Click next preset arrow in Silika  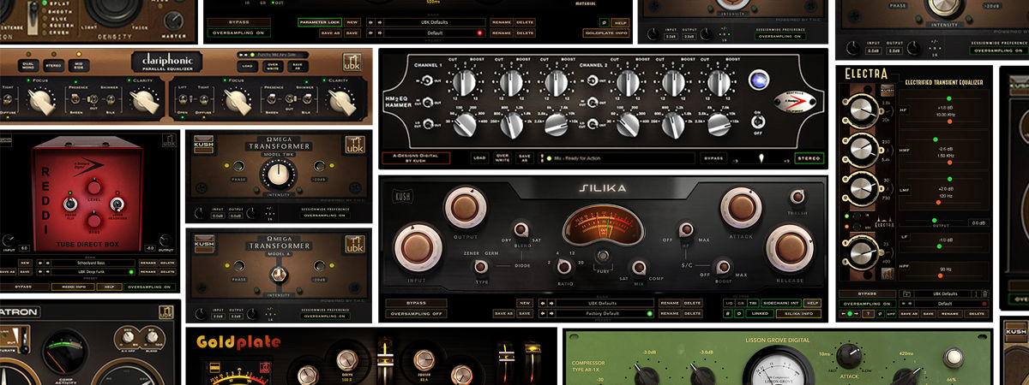point(551,313)
